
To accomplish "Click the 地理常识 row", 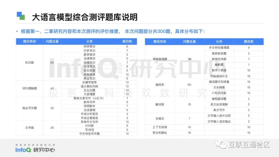I will coord(99,62).
